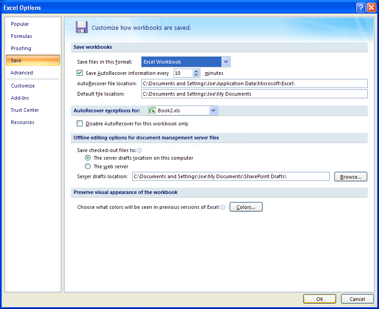379x309 pixels.
Task: Click the Cancel button
Action: pyautogui.click(x=357, y=299)
